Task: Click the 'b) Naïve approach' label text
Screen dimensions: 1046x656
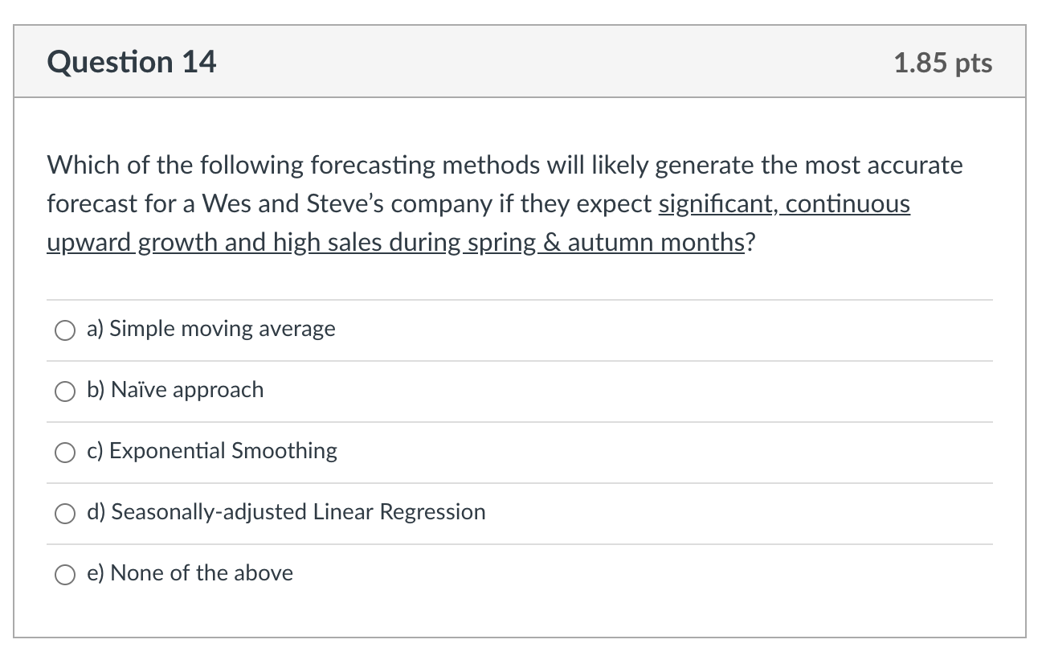Action: [175, 390]
